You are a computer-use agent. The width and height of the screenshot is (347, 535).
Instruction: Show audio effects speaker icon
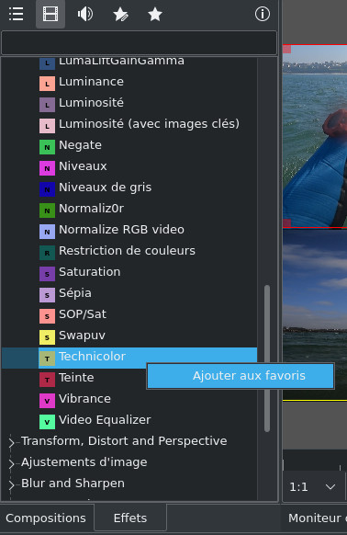(x=85, y=15)
